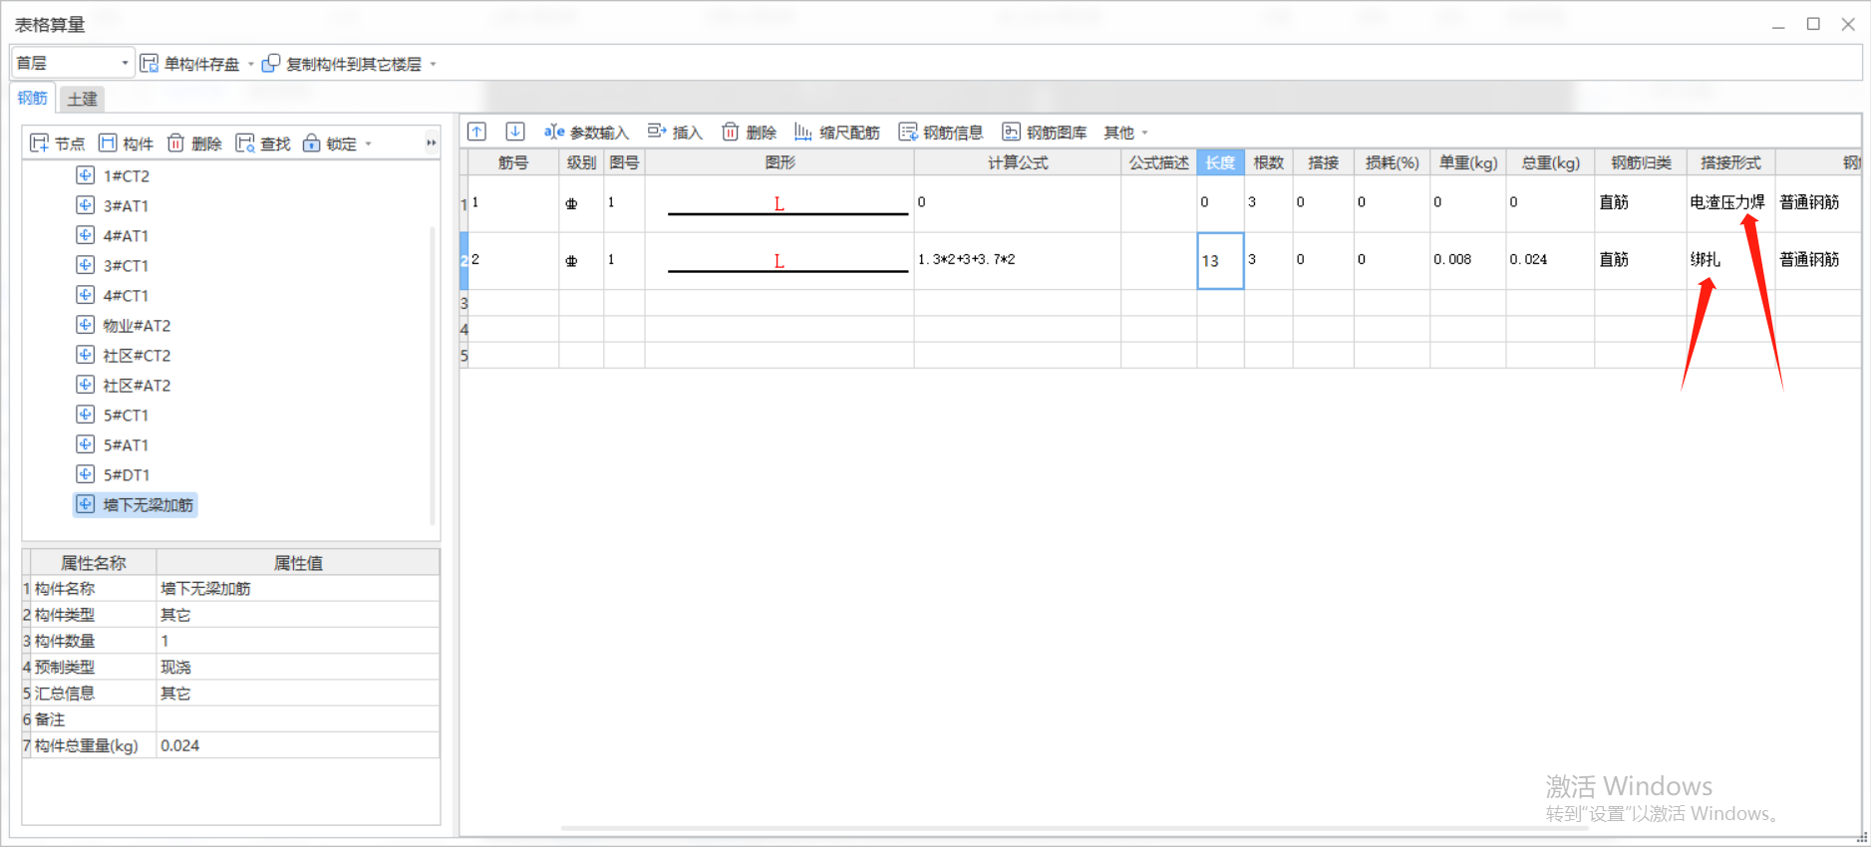Click the component icon beside 1#CT2
This screenshot has height=847, width=1871.
86,175
